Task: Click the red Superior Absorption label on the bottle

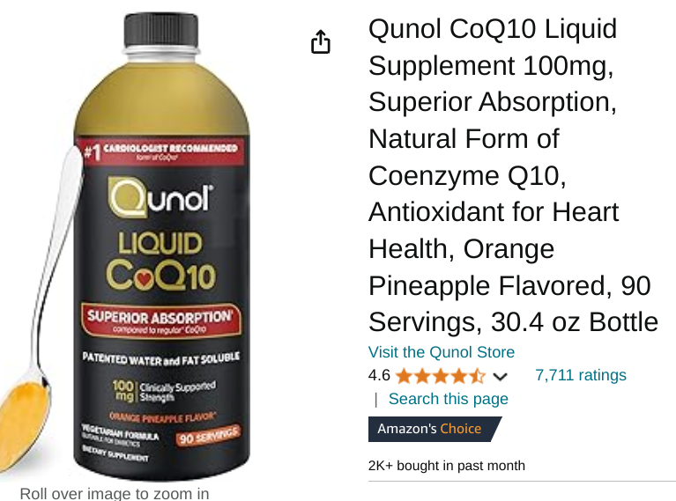Action: click(x=160, y=320)
